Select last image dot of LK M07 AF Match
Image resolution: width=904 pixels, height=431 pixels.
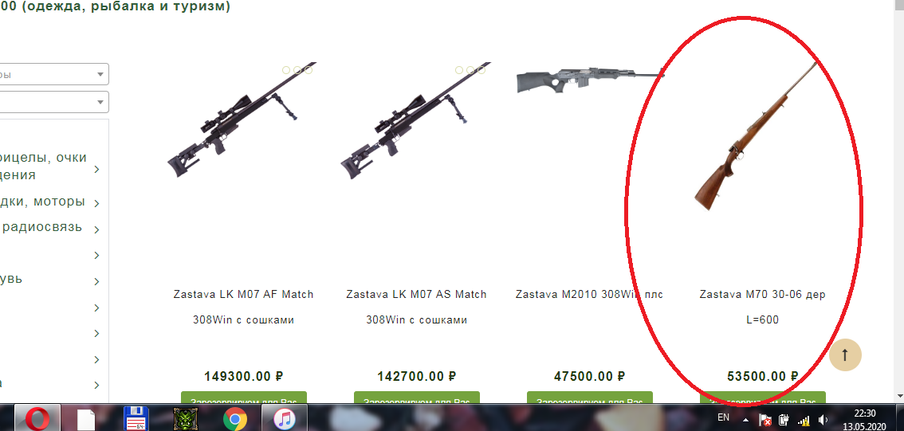(309, 70)
